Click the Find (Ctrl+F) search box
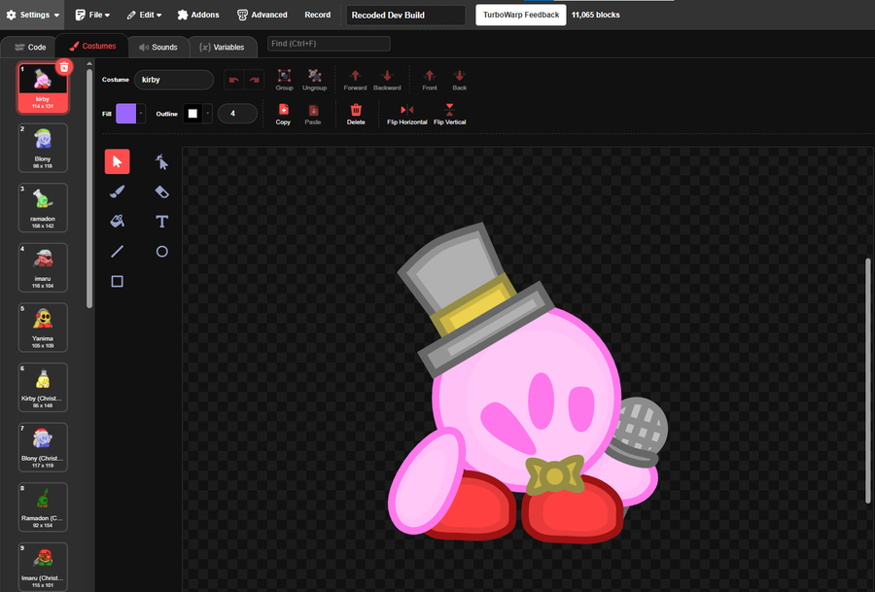Image resolution: width=875 pixels, height=592 pixels. [329, 44]
